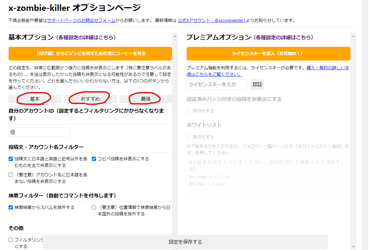Click the 基本 preset button

point(35,99)
